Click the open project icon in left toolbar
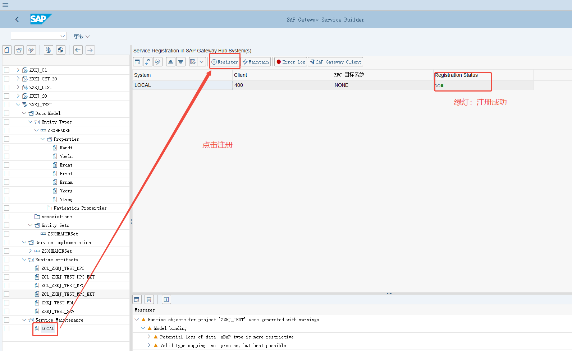Image resolution: width=572 pixels, height=351 pixels. tap(19, 50)
